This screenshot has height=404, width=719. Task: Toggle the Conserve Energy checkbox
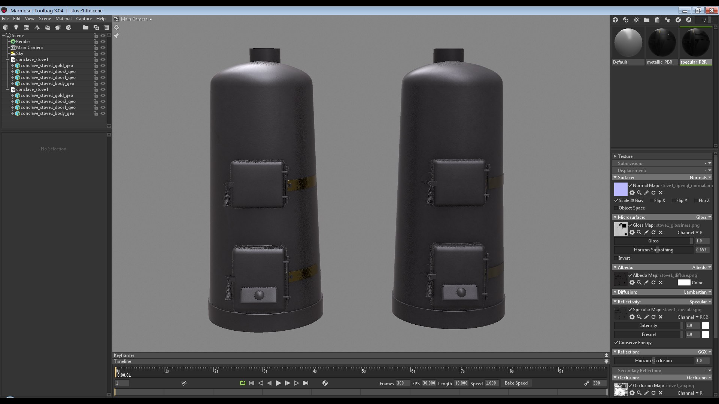point(616,343)
